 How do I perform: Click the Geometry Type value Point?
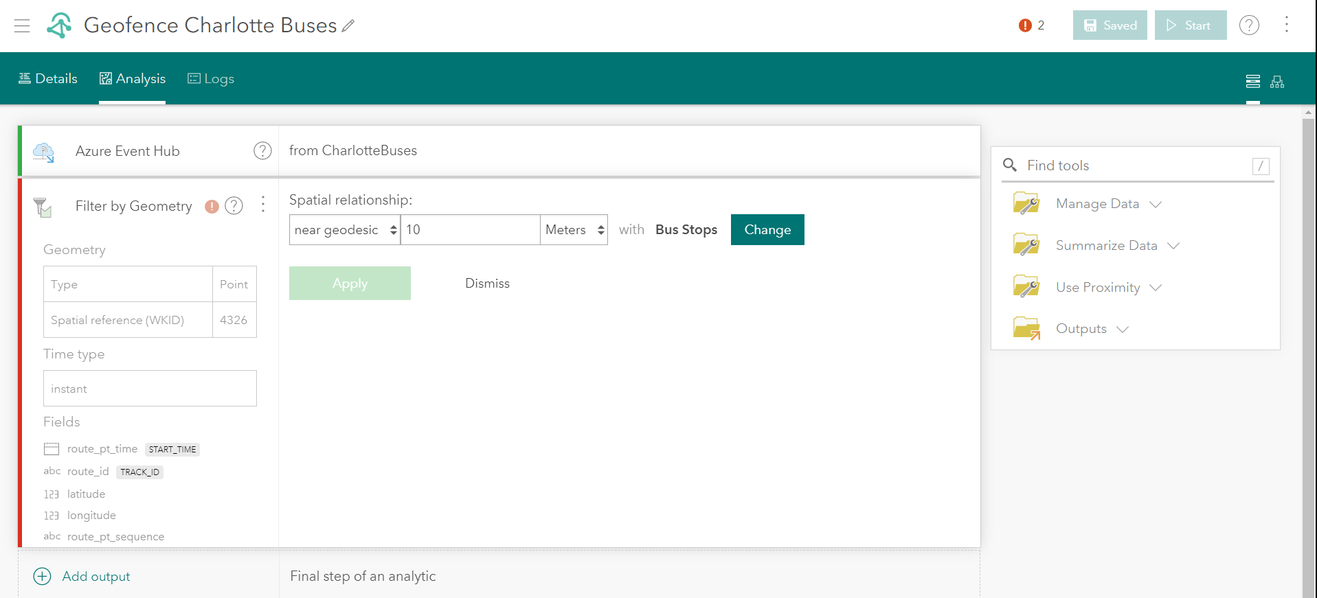234,284
